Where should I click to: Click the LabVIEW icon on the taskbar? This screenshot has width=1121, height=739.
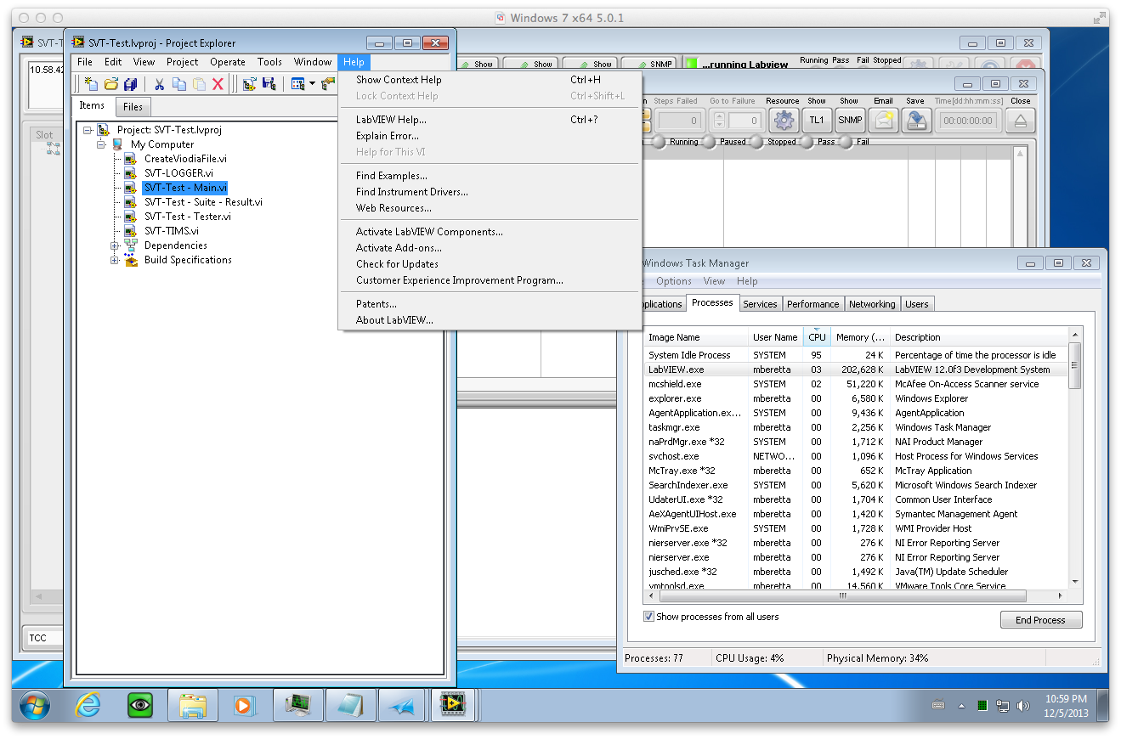point(454,704)
